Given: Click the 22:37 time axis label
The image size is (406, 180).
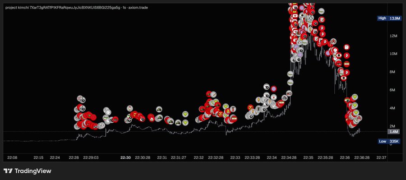Looking at the screenshot, I should click(381, 157).
